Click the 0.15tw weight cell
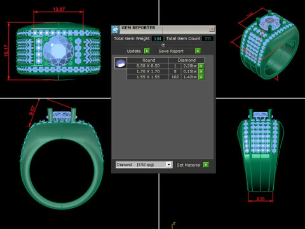This screenshot has width=305, height=229. point(190,71)
